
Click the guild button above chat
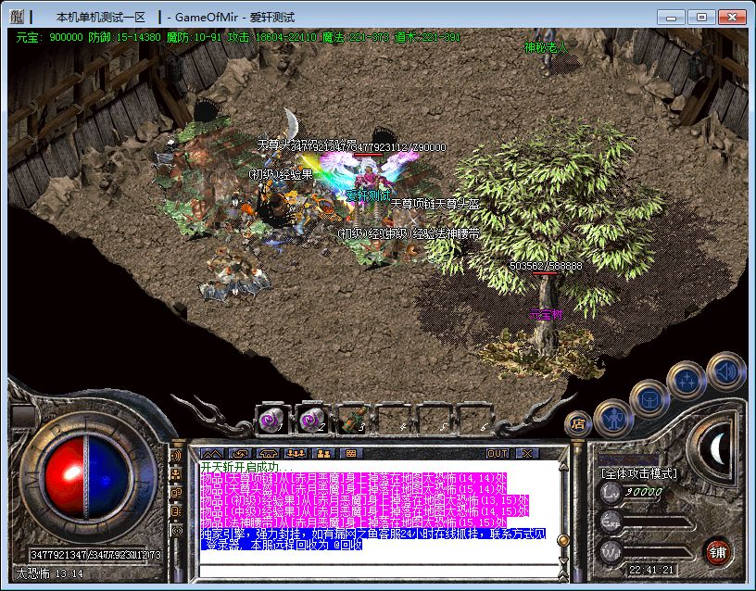coord(268,454)
